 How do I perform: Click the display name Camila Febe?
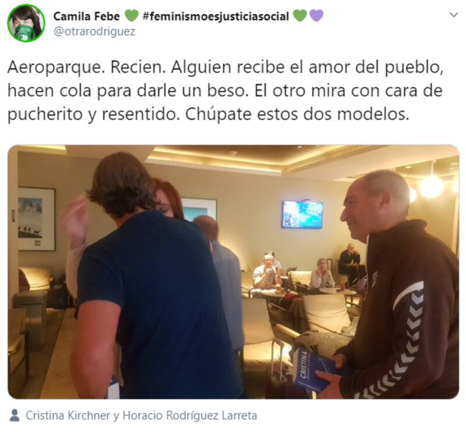click(86, 16)
